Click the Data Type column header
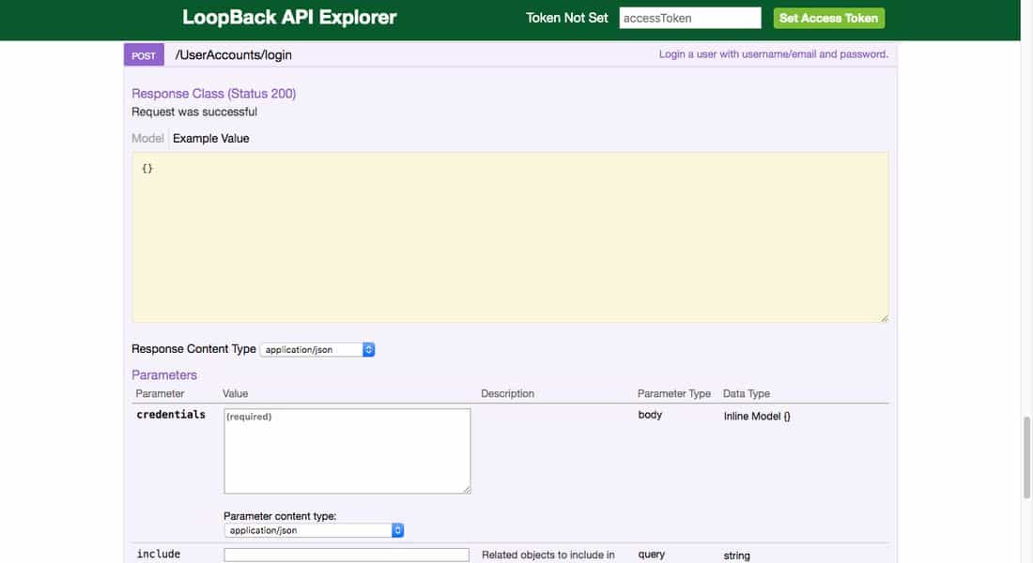 tap(747, 393)
